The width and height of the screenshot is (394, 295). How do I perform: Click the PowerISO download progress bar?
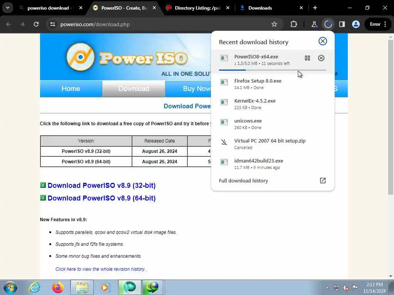point(273,70)
